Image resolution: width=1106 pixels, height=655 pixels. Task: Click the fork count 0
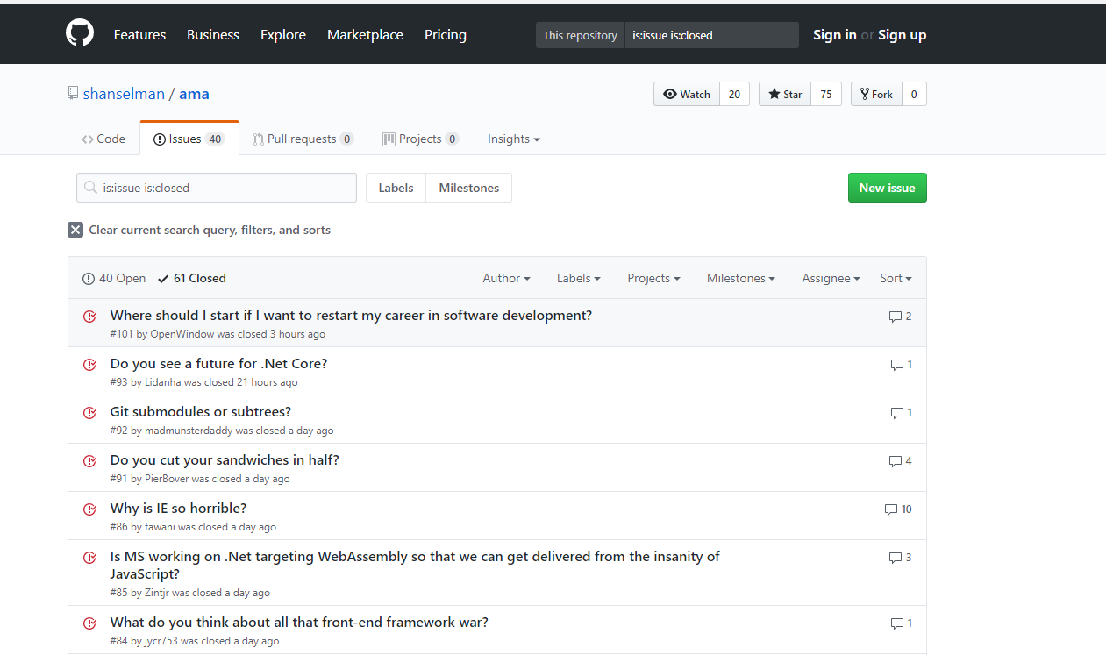tap(914, 94)
